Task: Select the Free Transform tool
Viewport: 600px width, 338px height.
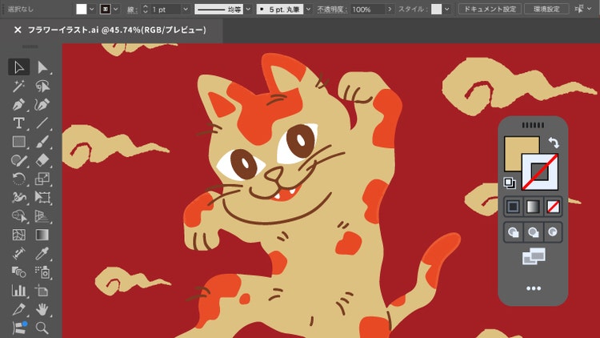Action: tap(42, 197)
